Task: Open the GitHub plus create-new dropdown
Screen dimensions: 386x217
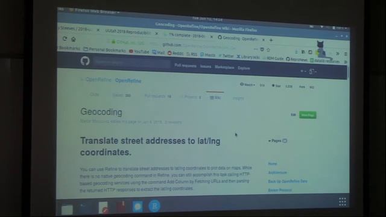Action: click(303, 71)
